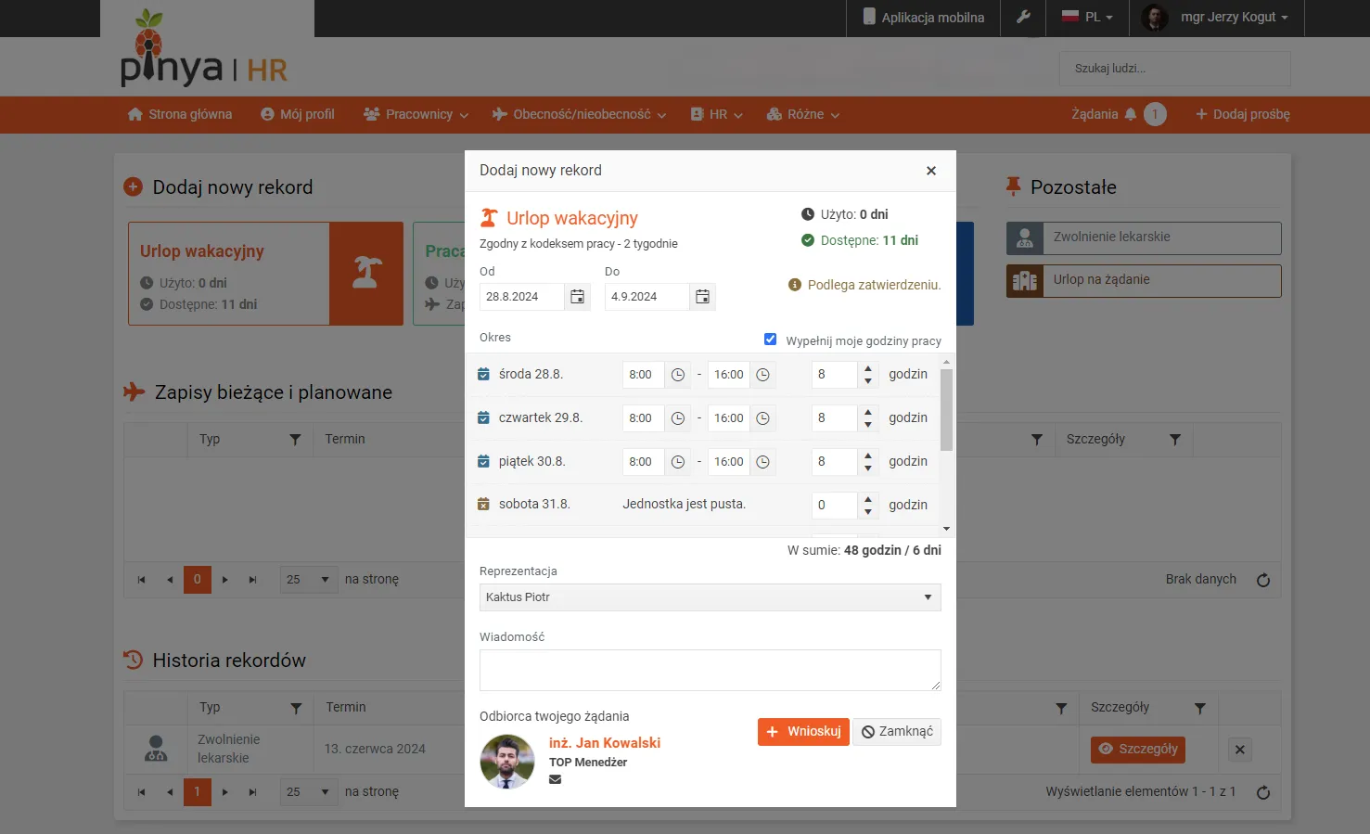Open end time picker for środa 28.8.
The image size is (1370, 834).
[x=762, y=375]
